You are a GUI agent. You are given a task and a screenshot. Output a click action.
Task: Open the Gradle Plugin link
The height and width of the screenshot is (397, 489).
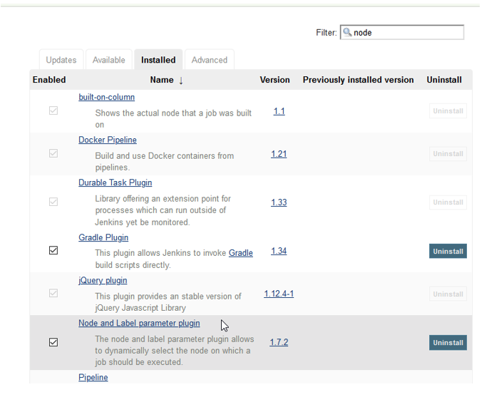coord(103,237)
